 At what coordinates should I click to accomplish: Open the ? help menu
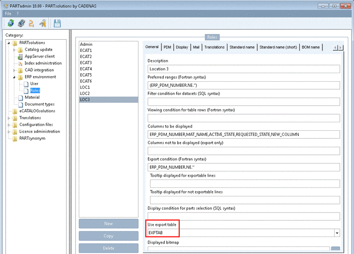coord(18,14)
